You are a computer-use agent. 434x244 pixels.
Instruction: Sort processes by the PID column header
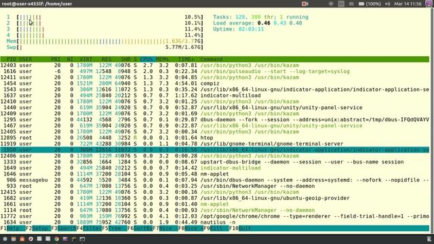(x=11, y=59)
